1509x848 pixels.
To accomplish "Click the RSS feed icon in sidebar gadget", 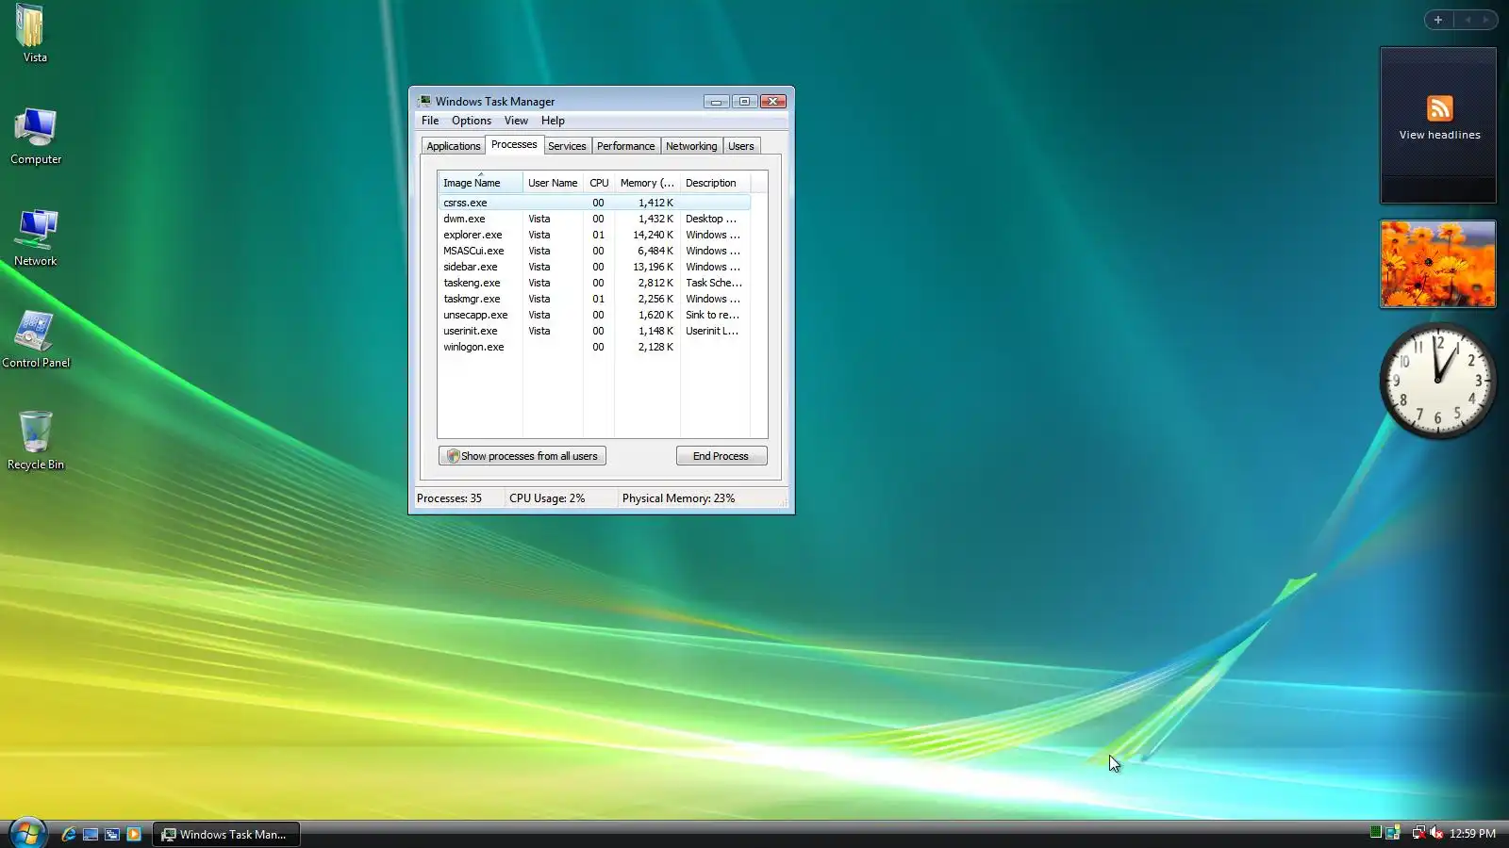I will (1439, 108).
